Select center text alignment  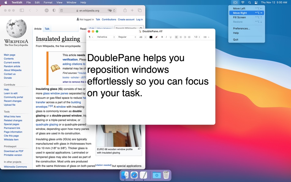pyautogui.click(x=181, y=37)
